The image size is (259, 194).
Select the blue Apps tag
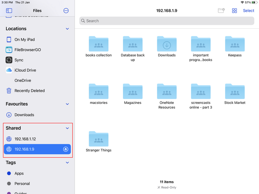(x=37, y=173)
